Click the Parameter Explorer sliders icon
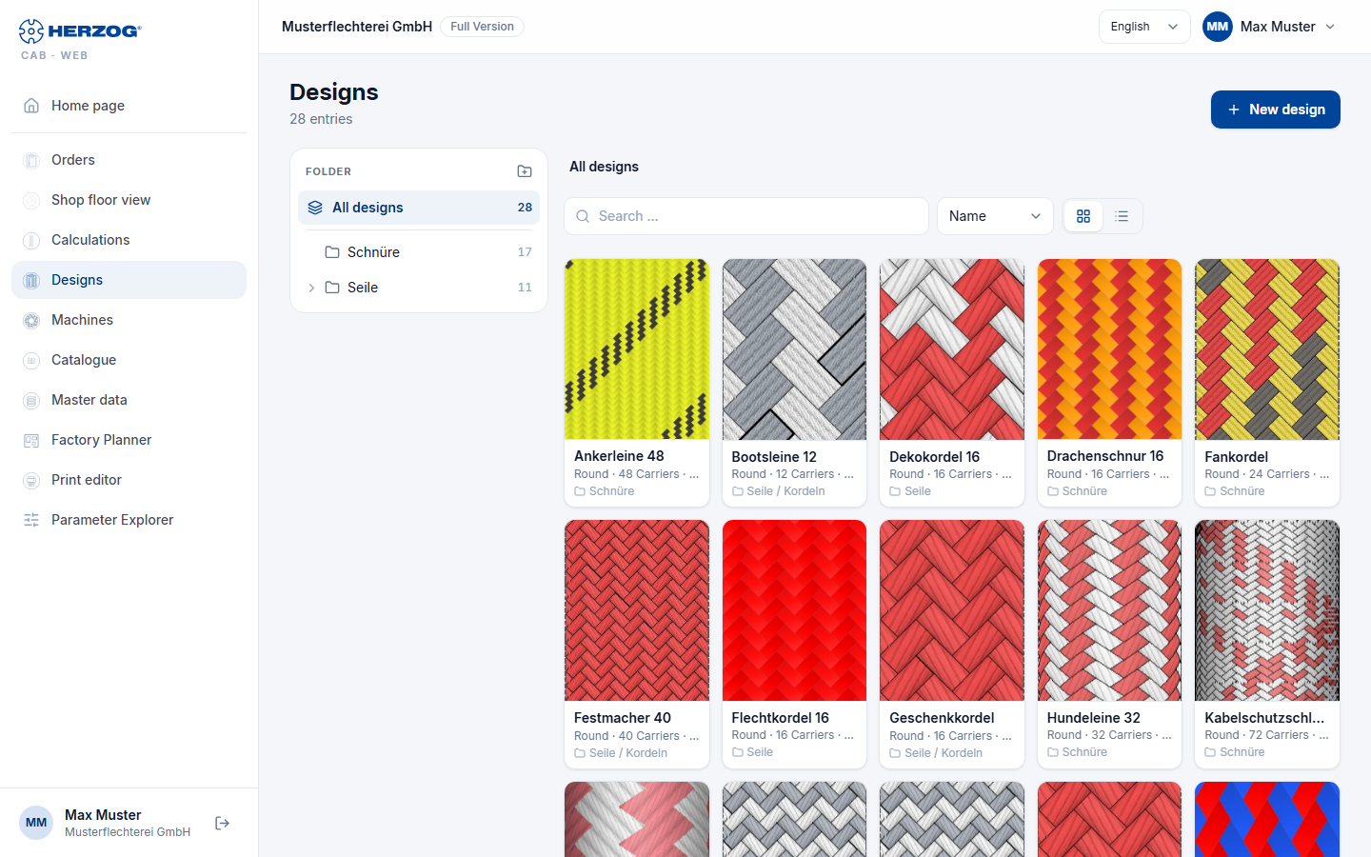 point(31,520)
